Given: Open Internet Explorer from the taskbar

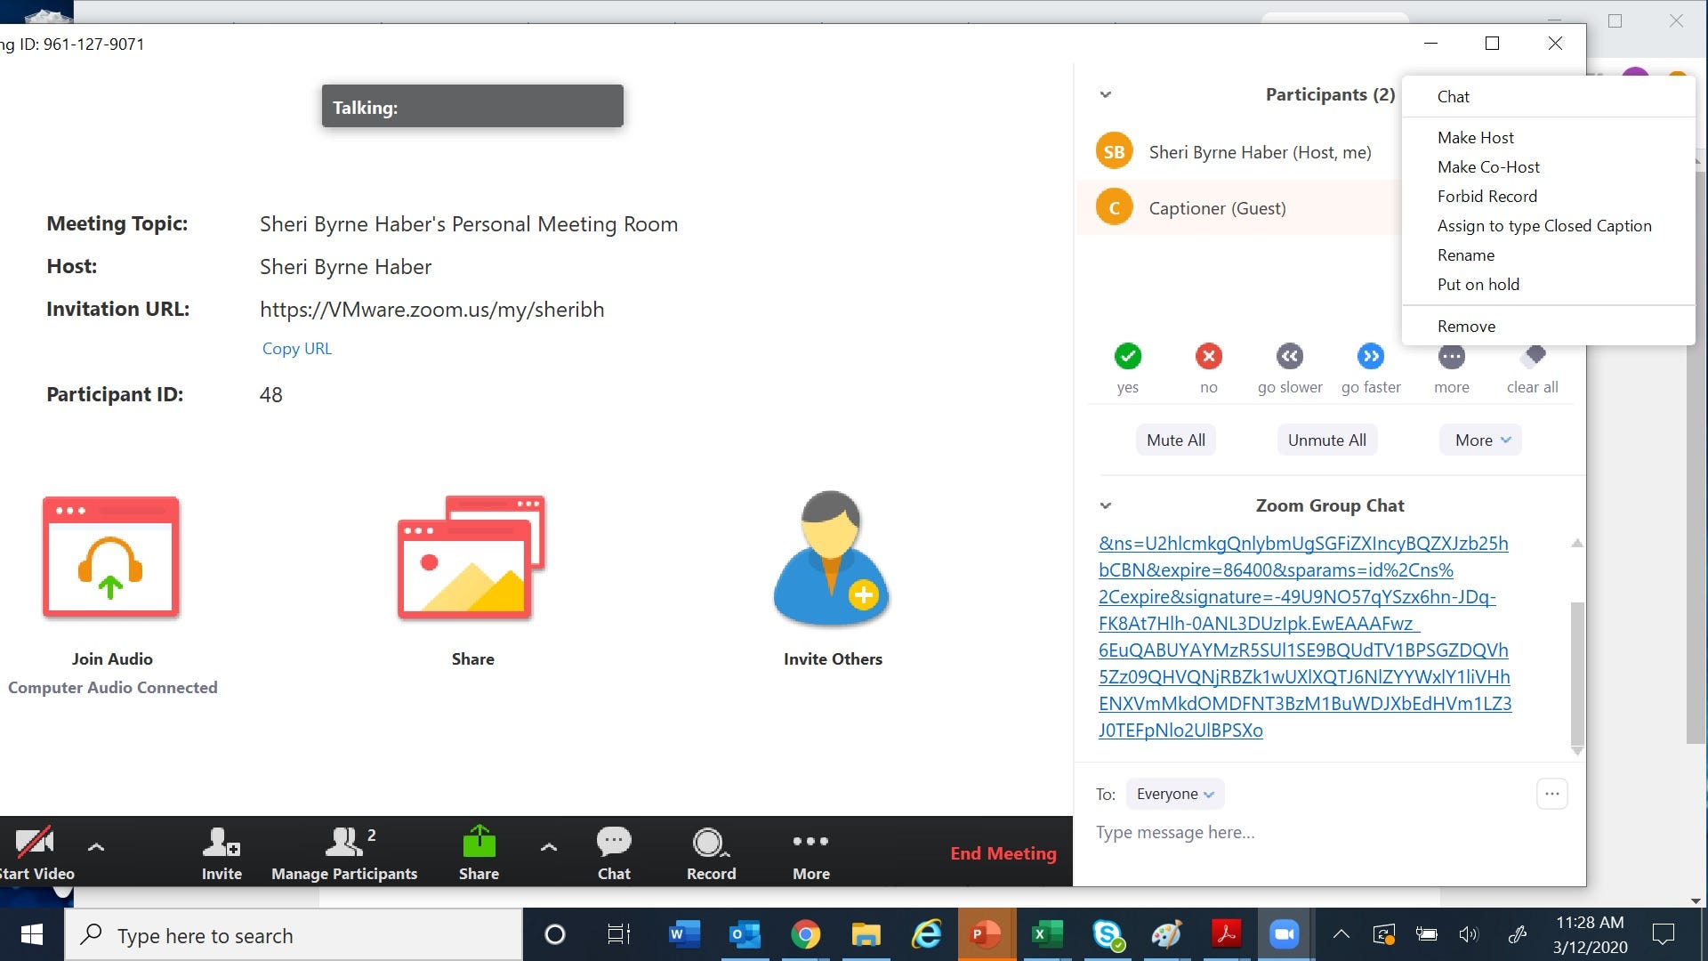Looking at the screenshot, I should pyautogui.click(x=926, y=934).
